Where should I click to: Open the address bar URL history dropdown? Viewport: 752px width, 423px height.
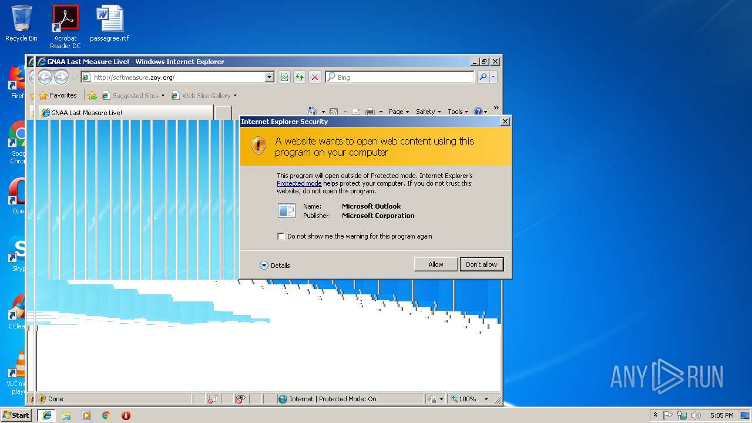tap(270, 77)
